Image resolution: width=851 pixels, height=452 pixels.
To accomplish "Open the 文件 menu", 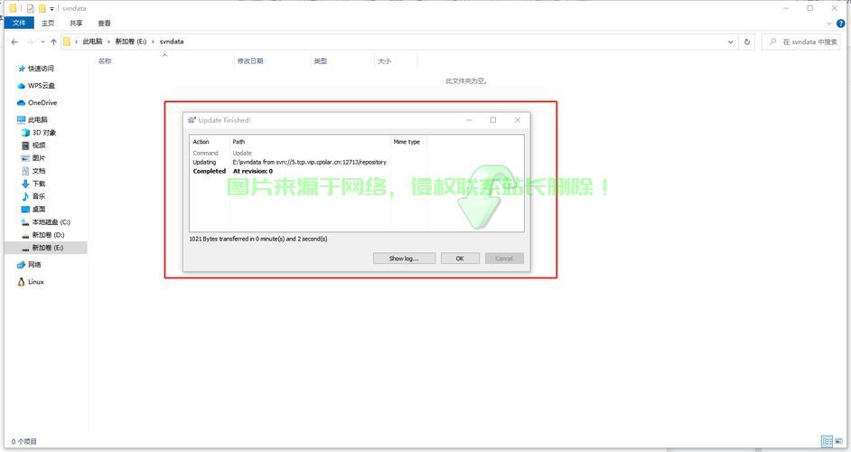I will coord(19,24).
